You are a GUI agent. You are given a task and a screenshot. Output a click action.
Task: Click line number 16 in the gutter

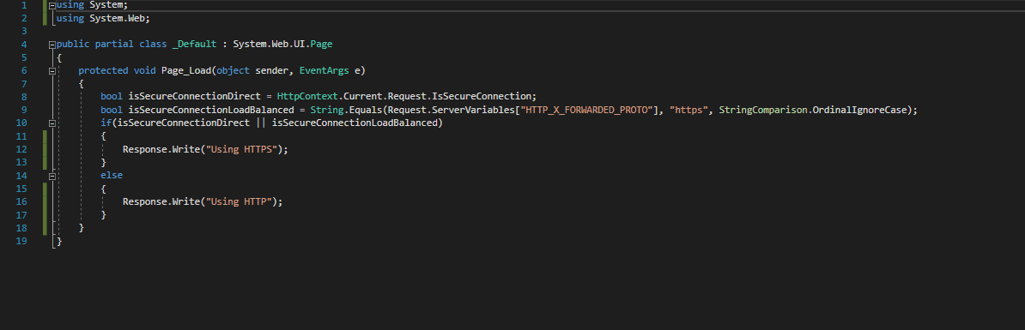coord(21,201)
